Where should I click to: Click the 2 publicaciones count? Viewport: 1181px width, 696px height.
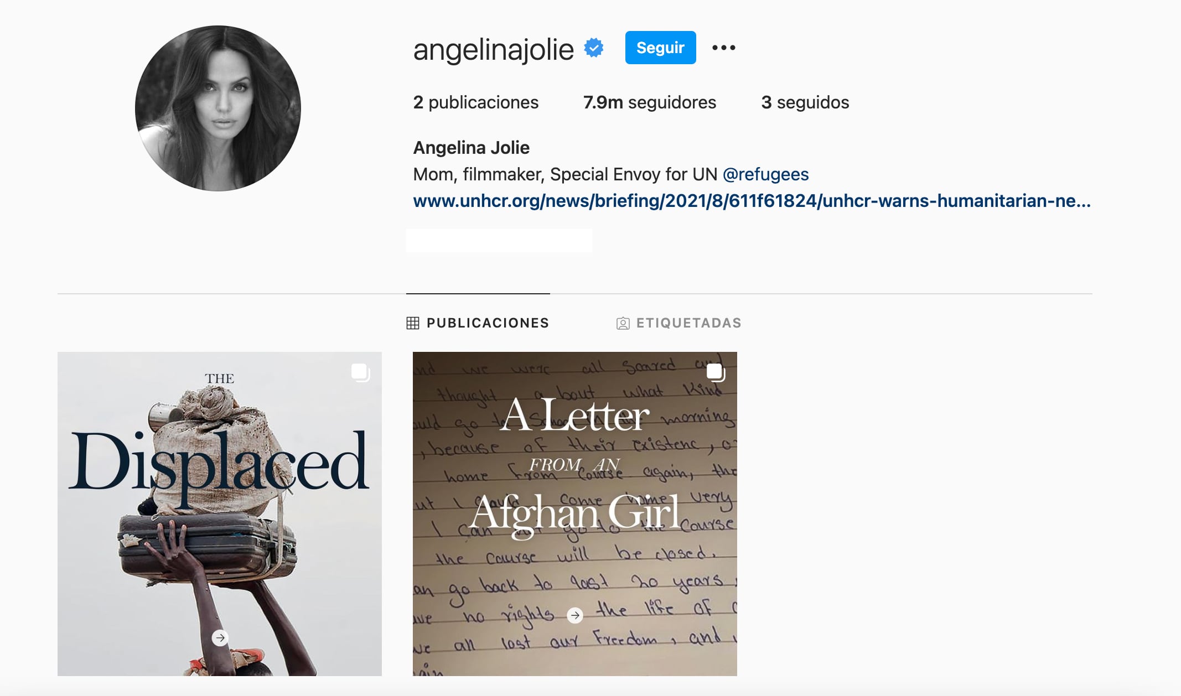tap(475, 102)
